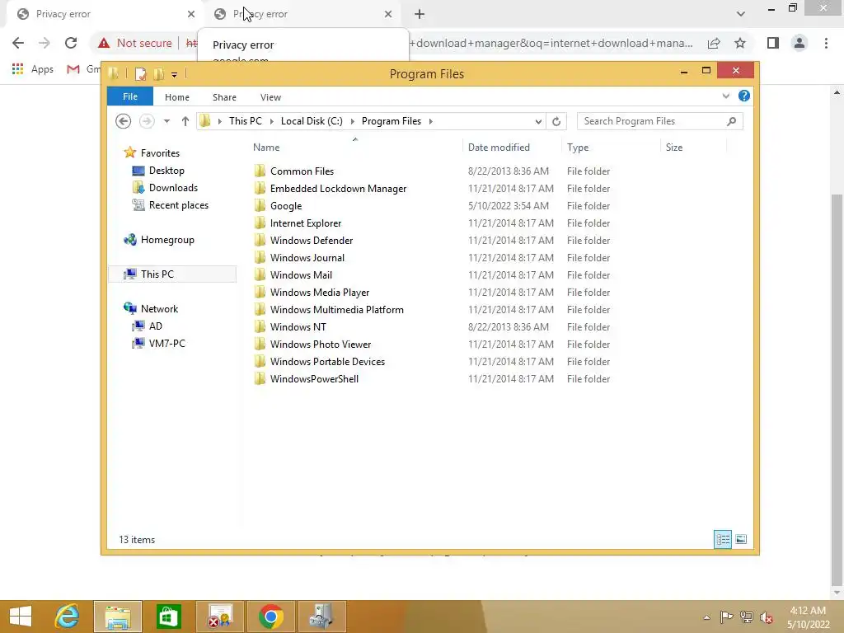This screenshot has height=633, width=844.
Task: Click the search magnifier in Explorer
Action: coord(731,122)
